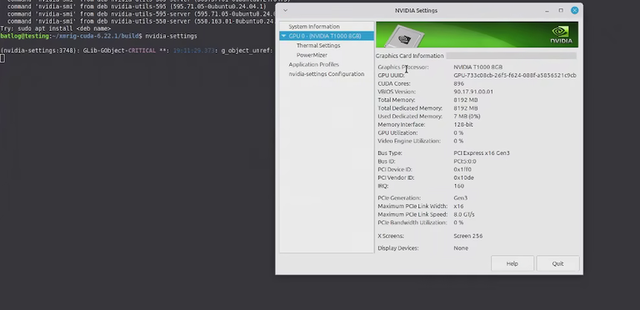The image size is (640, 310).
Task: Maximize the NVIDIA Settings window
Action: (561, 11)
